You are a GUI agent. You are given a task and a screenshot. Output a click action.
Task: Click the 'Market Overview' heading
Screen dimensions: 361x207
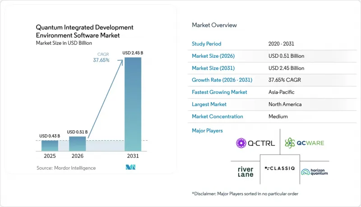coord(214,25)
